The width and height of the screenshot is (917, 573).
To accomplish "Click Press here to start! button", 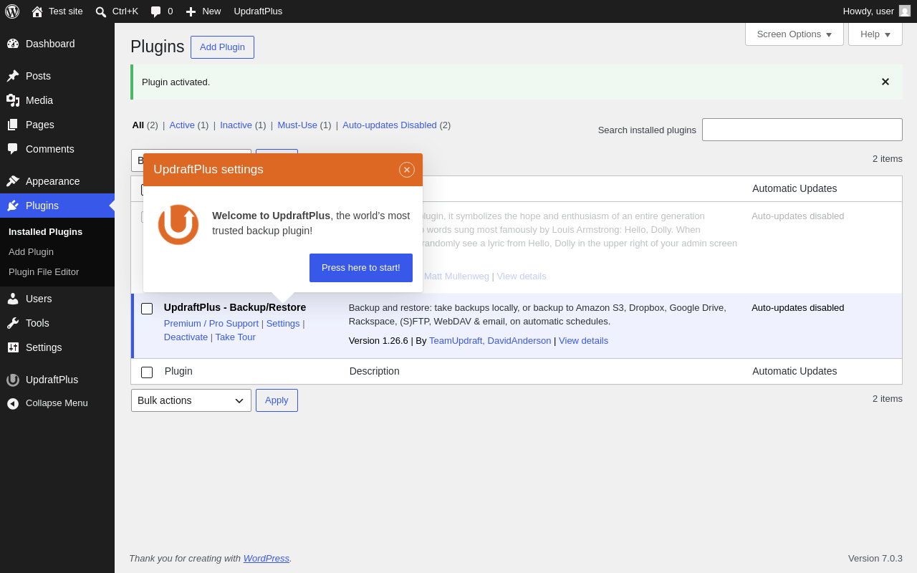I will [361, 268].
